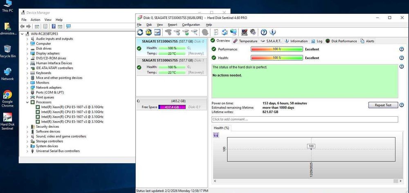Click the graph scrollbar's left arrow
The width and height of the screenshot is (409, 193).
(215, 181)
